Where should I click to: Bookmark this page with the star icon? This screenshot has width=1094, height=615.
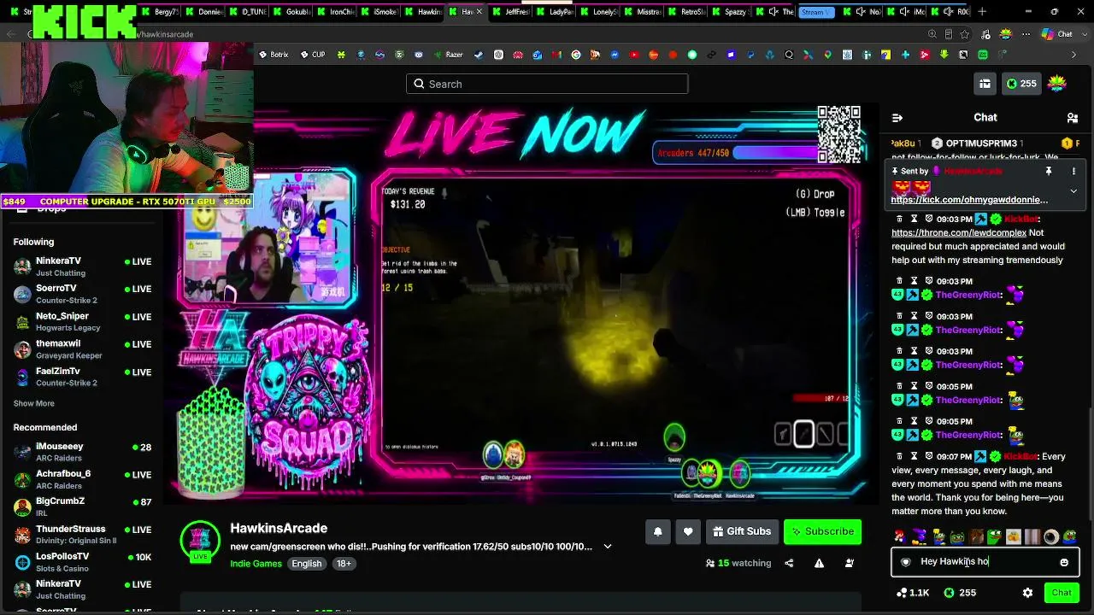pos(965,34)
